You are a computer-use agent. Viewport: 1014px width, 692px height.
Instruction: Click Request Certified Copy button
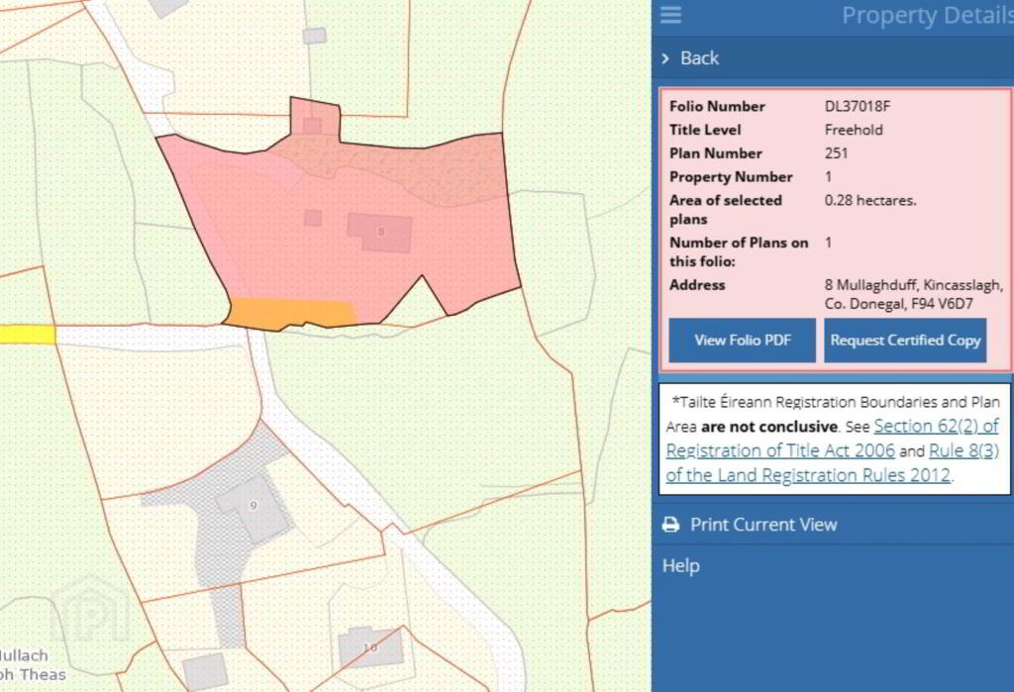tap(905, 341)
